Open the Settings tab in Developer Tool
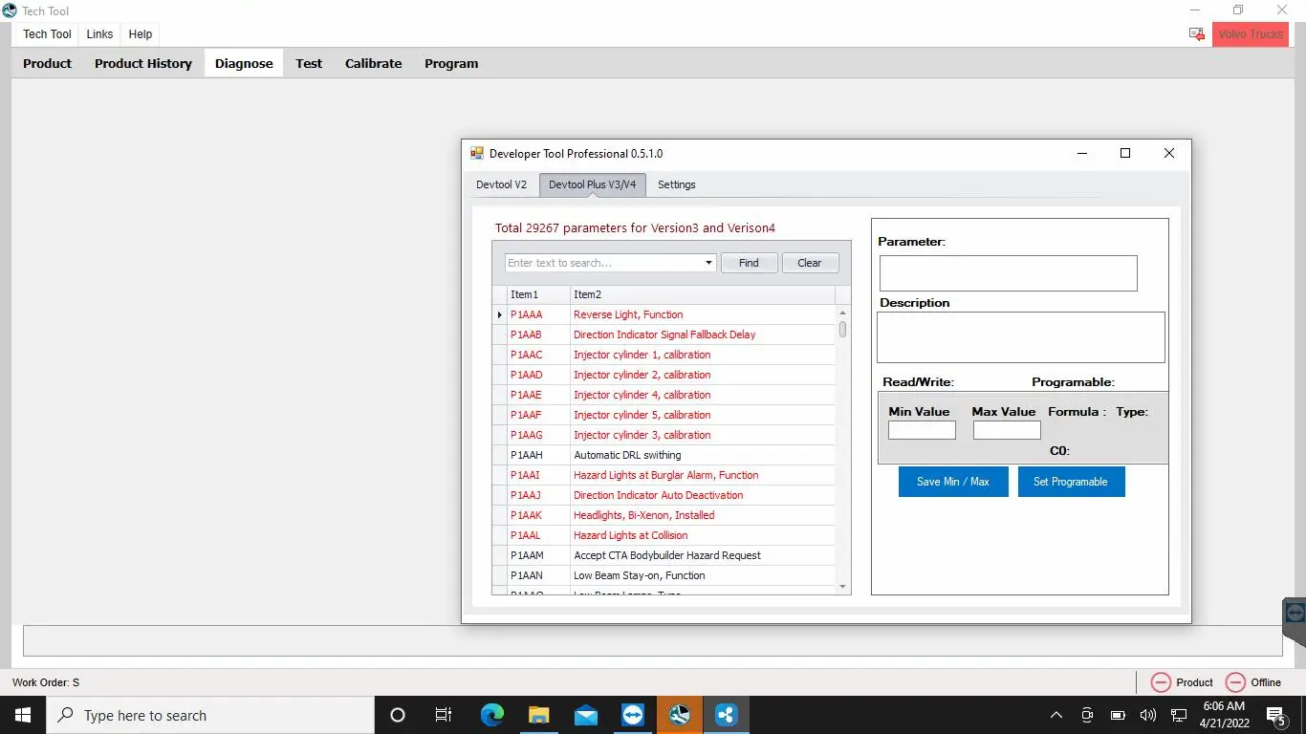The image size is (1306, 734). (x=676, y=184)
